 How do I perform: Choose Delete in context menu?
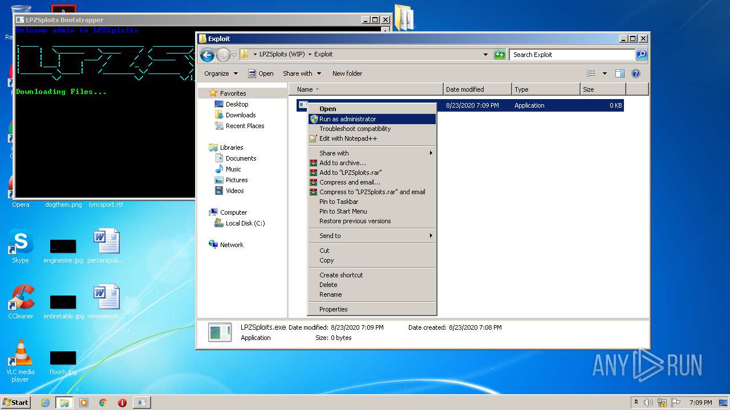tap(372, 285)
